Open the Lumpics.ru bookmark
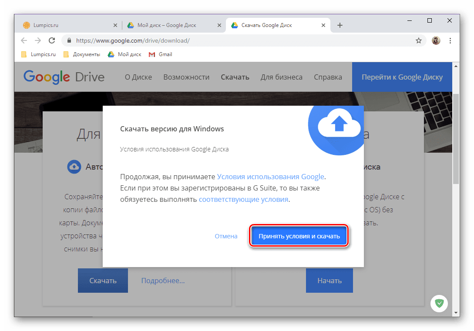Image resolution: width=474 pixels, height=331 pixels. click(x=39, y=54)
